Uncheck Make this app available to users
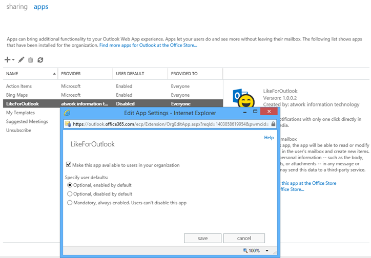 tap(69, 165)
